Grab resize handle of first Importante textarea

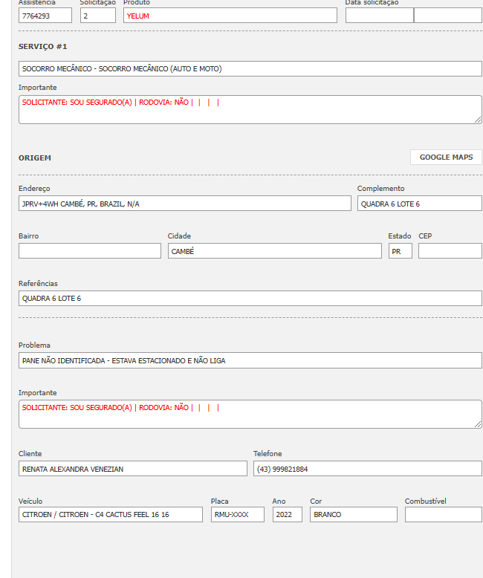(478, 120)
